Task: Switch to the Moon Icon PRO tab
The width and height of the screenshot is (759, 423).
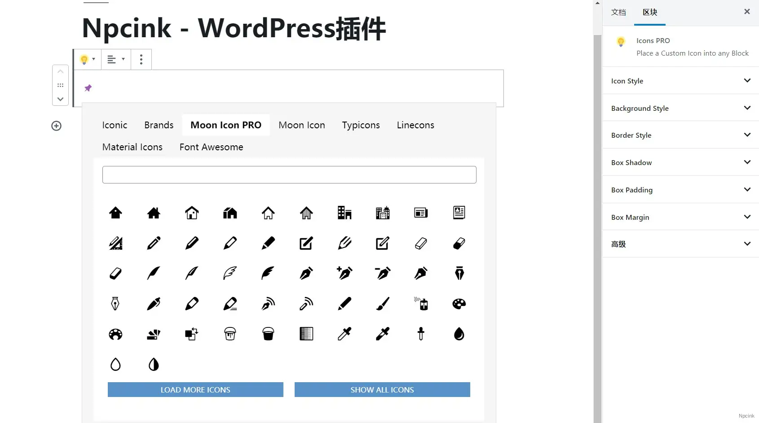Action: point(226,125)
